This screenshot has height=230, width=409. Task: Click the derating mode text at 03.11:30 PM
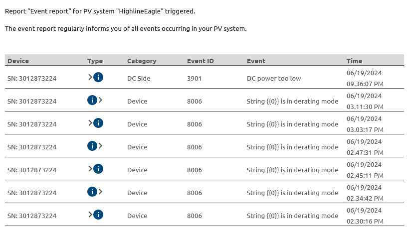click(292, 102)
